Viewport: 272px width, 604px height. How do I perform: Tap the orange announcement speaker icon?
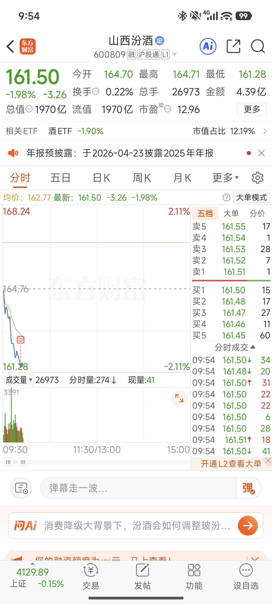(13, 153)
